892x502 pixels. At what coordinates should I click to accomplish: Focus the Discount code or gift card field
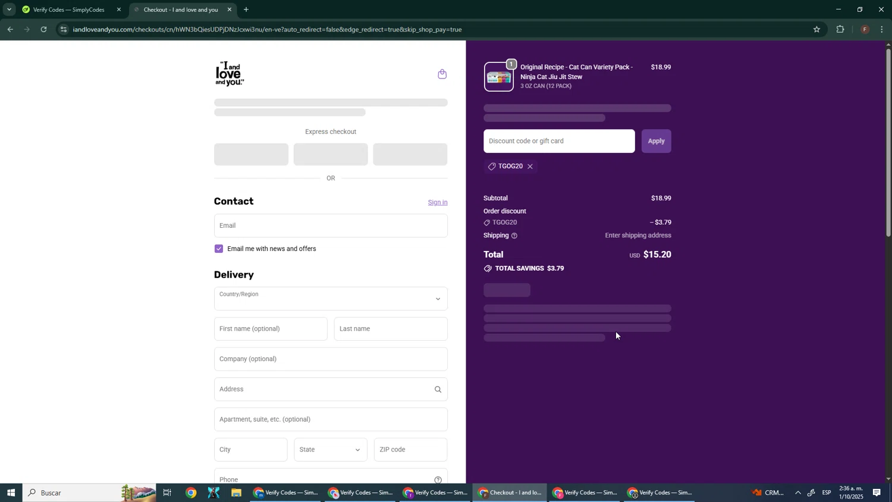point(559,142)
